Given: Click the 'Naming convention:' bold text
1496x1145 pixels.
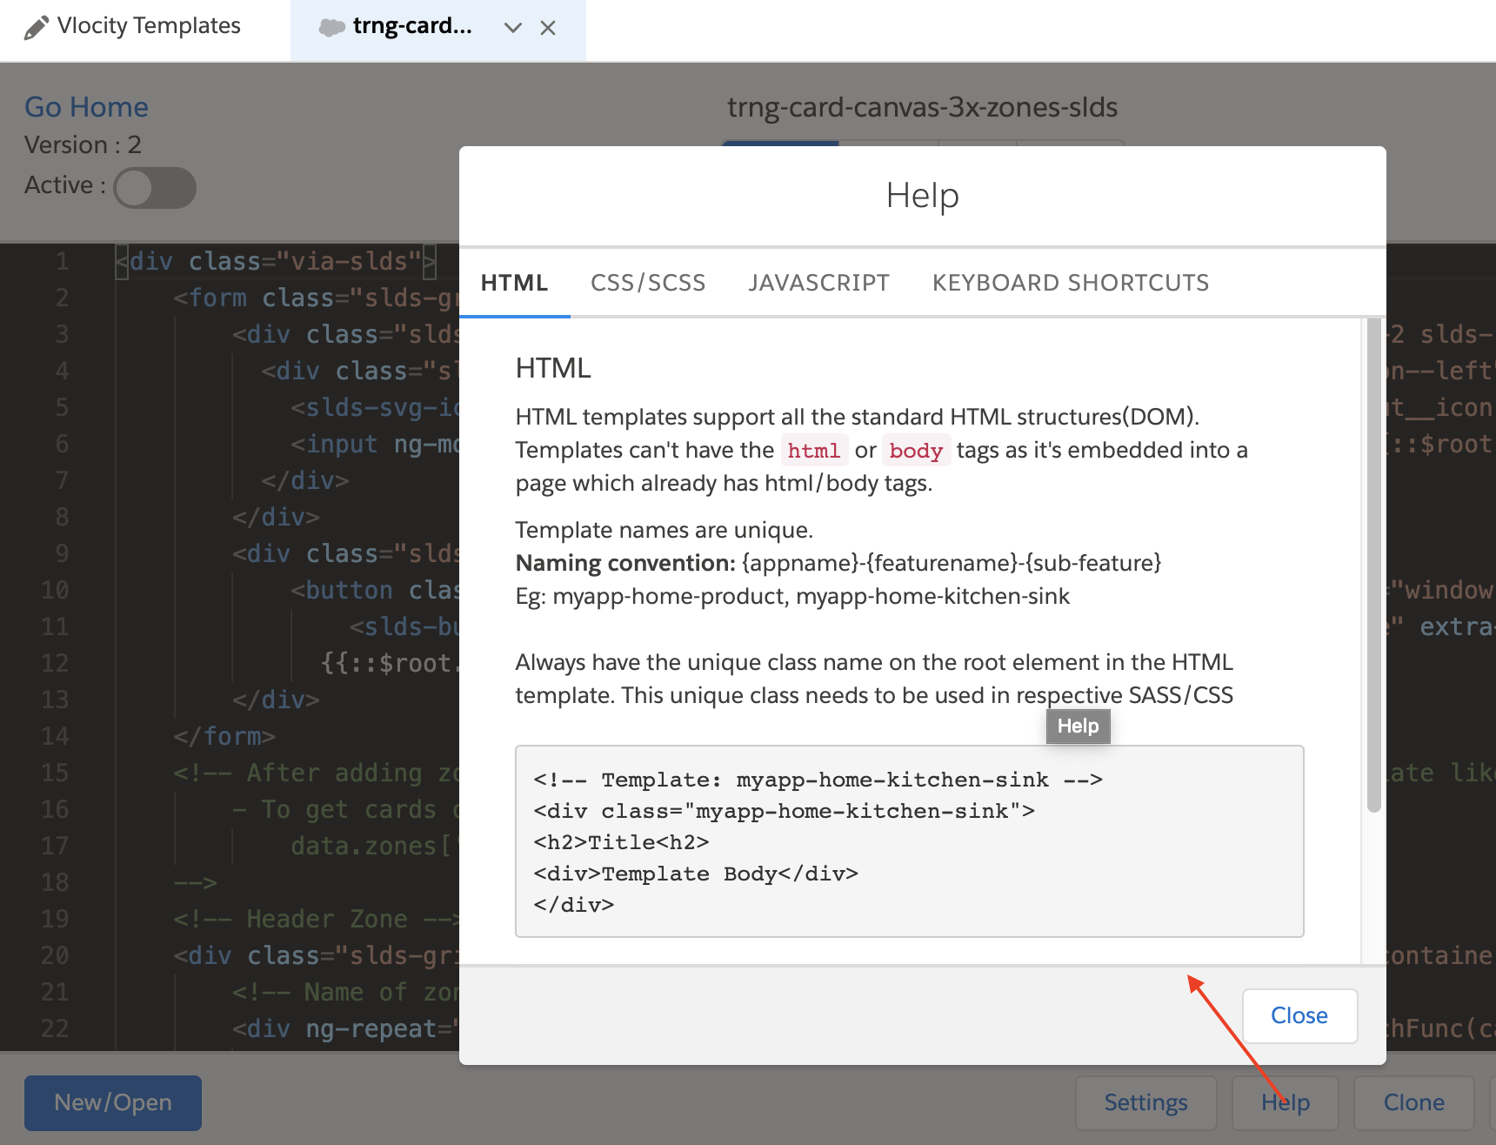Looking at the screenshot, I should pos(625,563).
